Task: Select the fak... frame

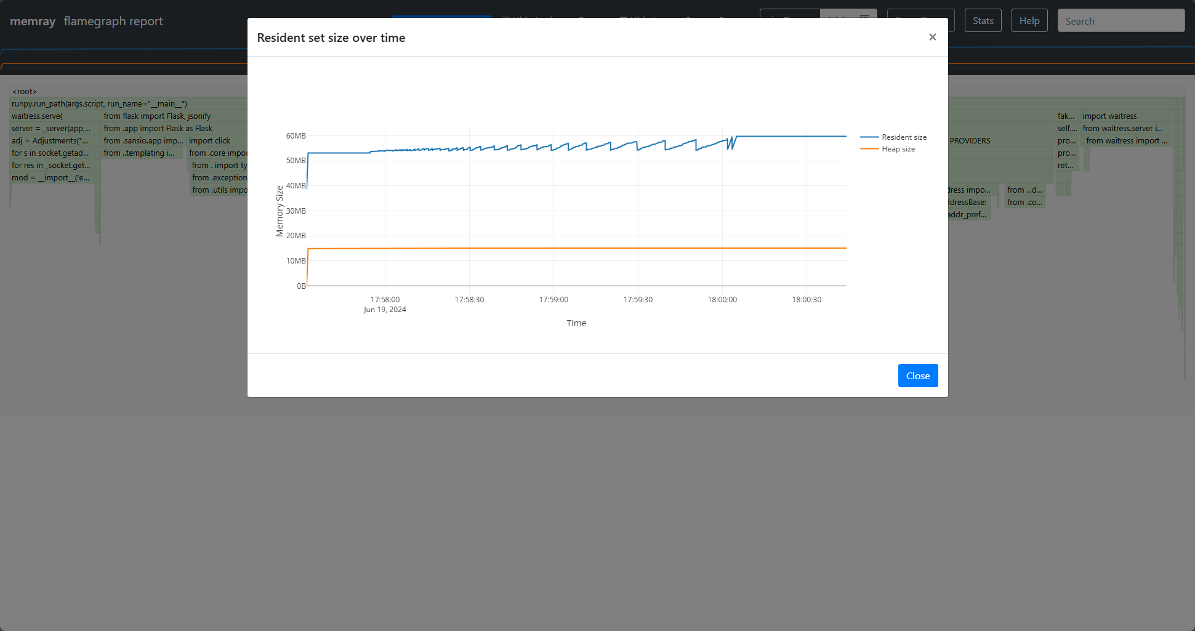Action: tap(1067, 116)
